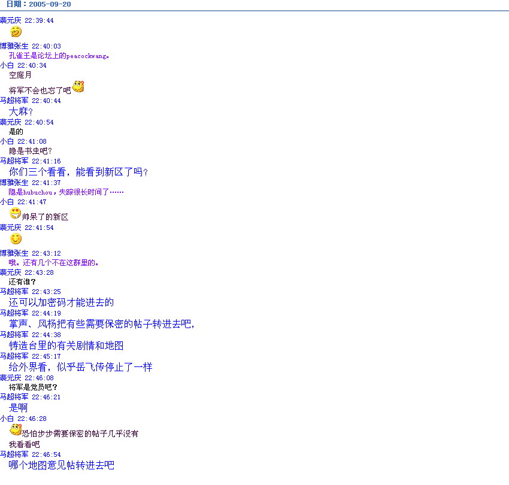Click sender line 马超将军 22:44:38

tap(31, 335)
